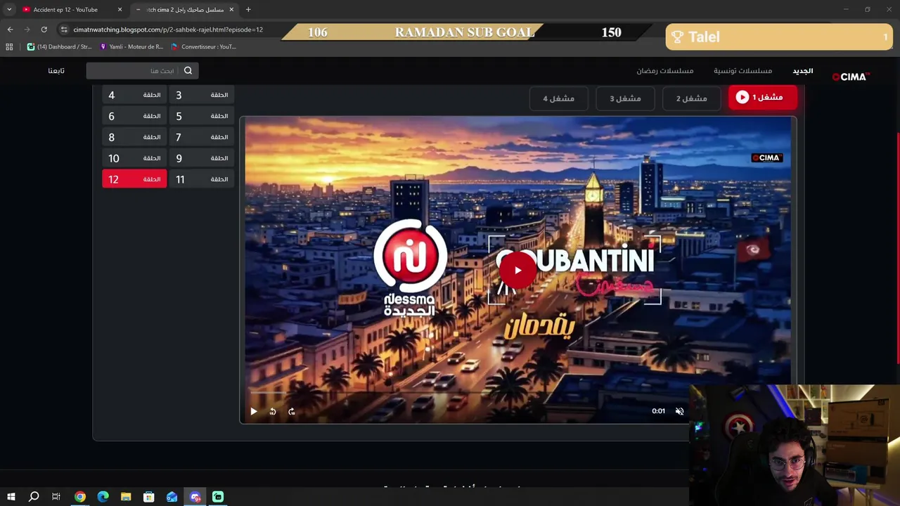
Task: Open Windows Start menu
Action: 11,497
